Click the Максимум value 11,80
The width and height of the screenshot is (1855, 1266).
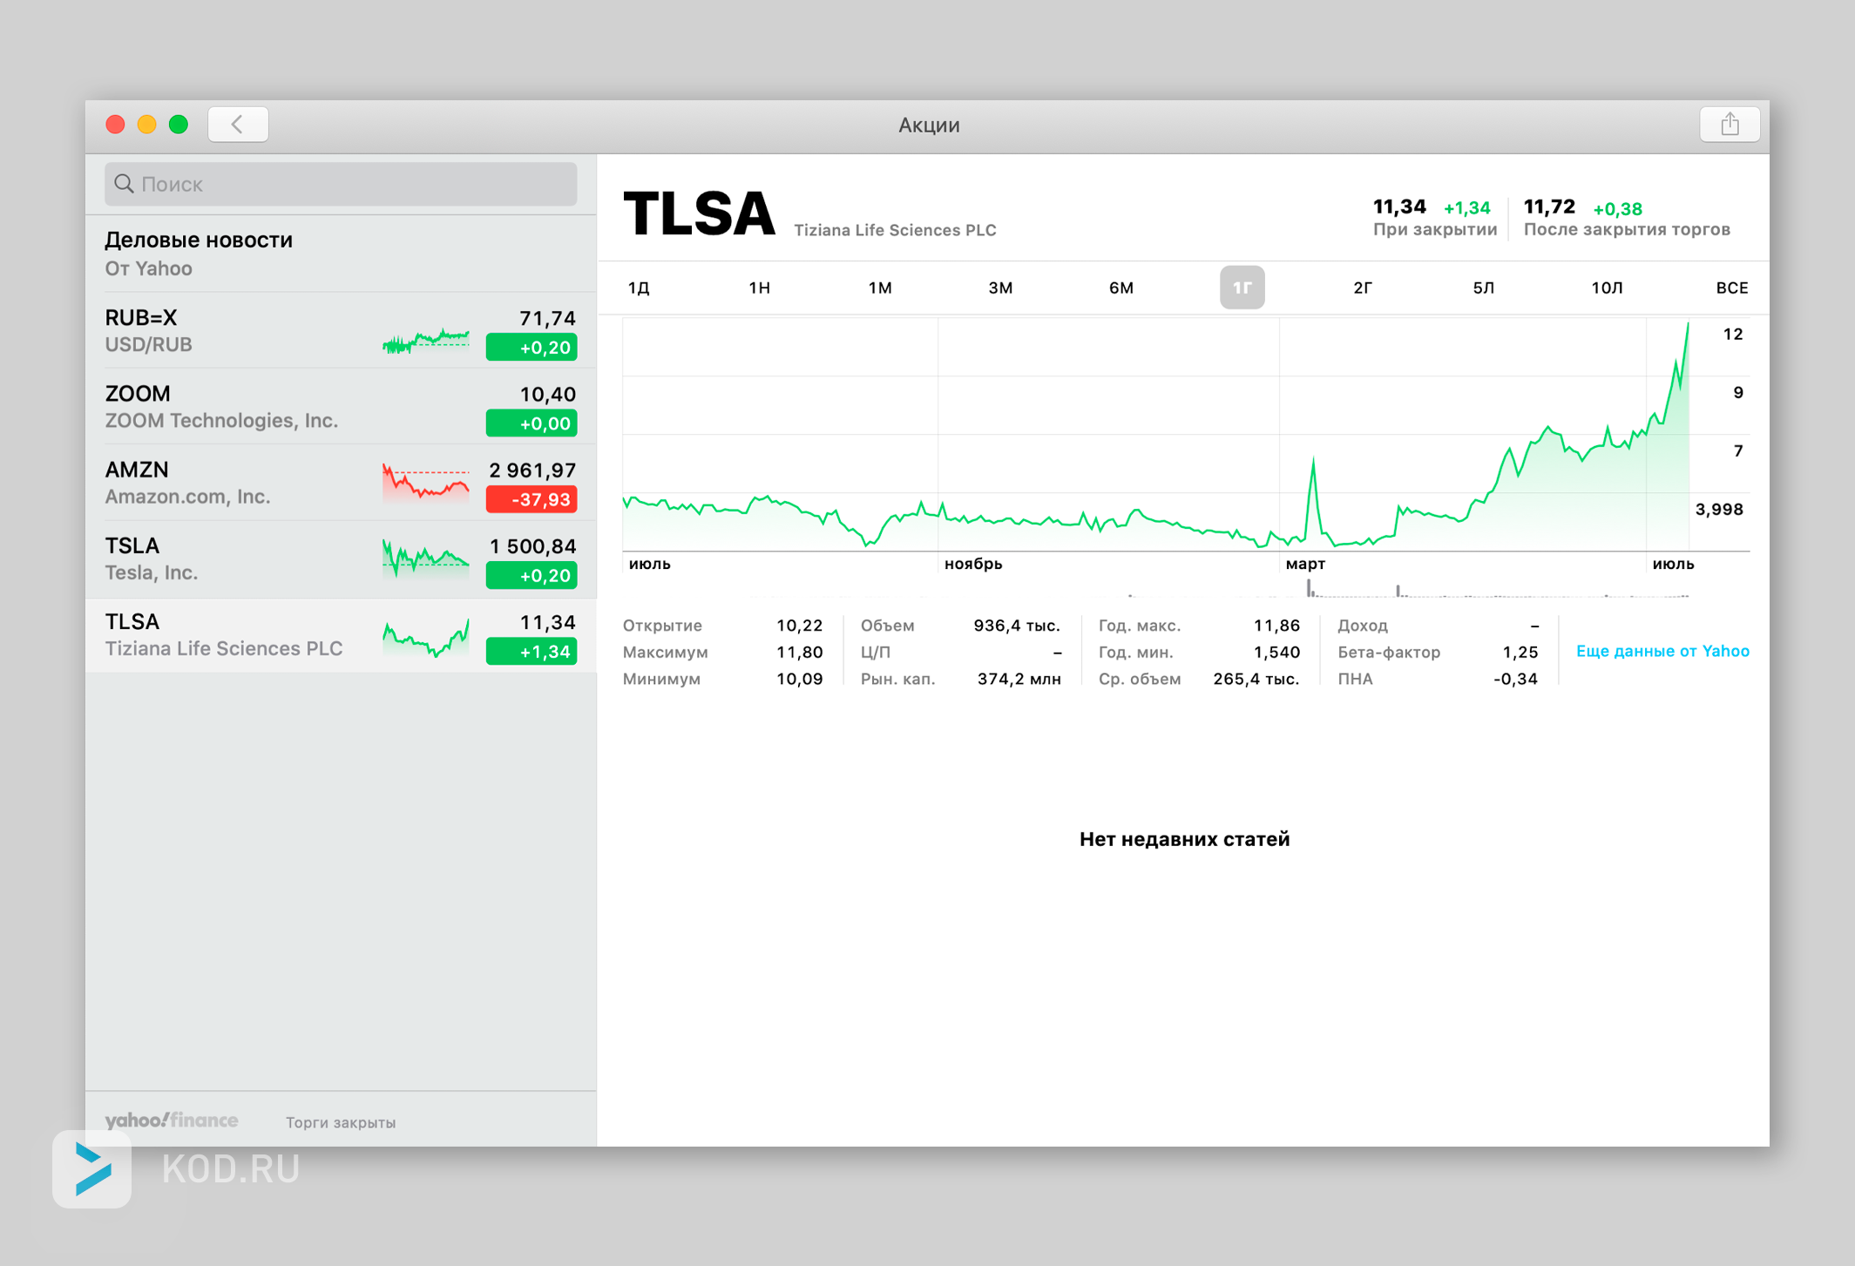pos(799,652)
